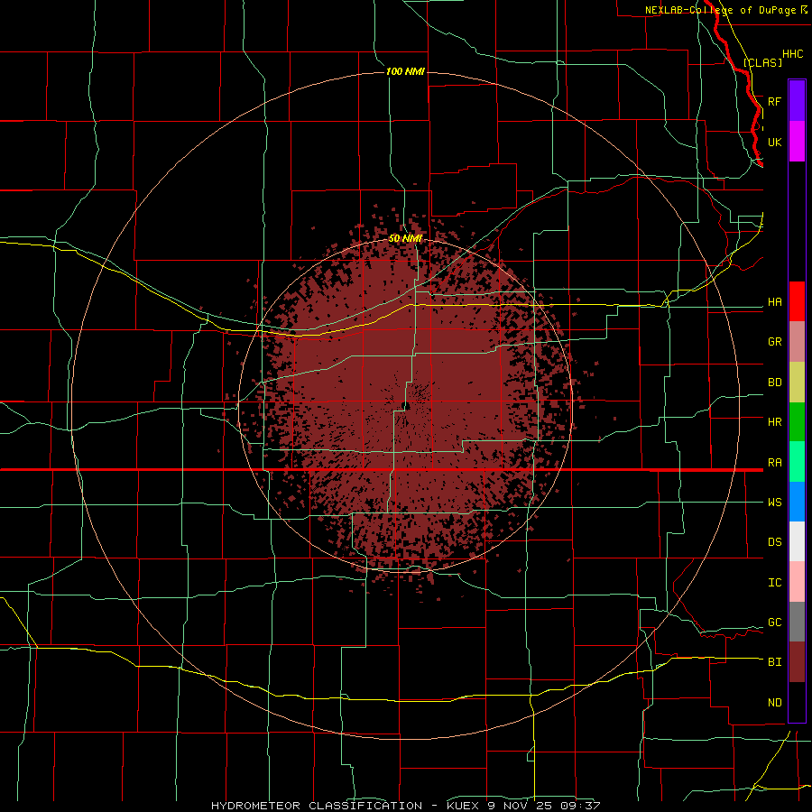Viewport: 812px width, 812px height.
Task: Click the 'HHC' product label
Action: [x=792, y=54]
